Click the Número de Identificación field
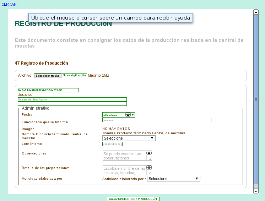This screenshot has height=201, width=265. pyautogui.click(x=72, y=100)
